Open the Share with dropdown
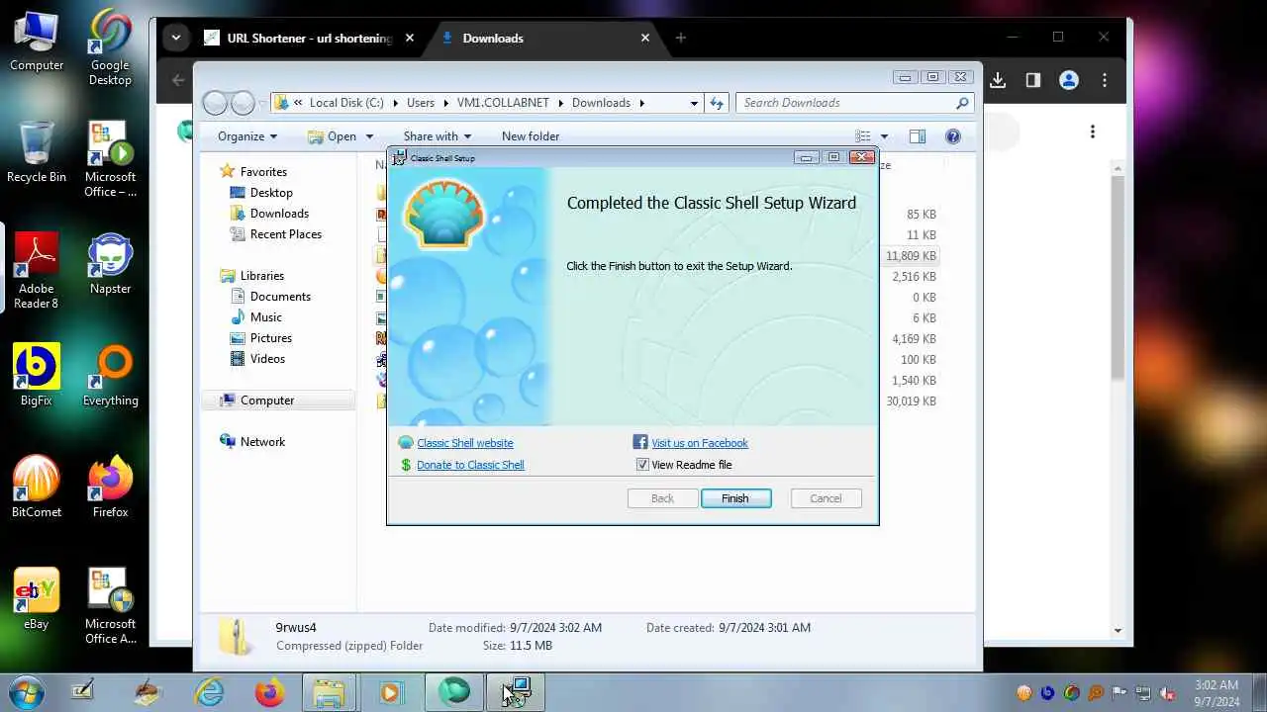Viewport: 1267px width, 712px height. 438,136
